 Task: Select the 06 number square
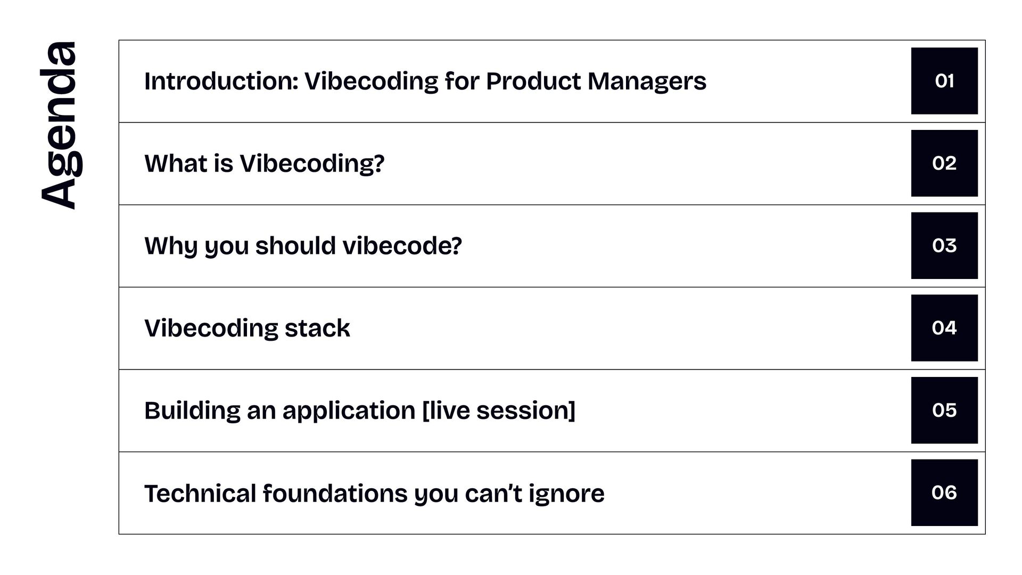[x=944, y=492]
